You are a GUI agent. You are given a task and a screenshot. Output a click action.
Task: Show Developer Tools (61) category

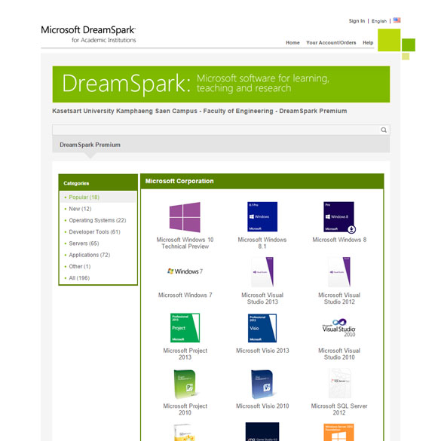tap(94, 231)
